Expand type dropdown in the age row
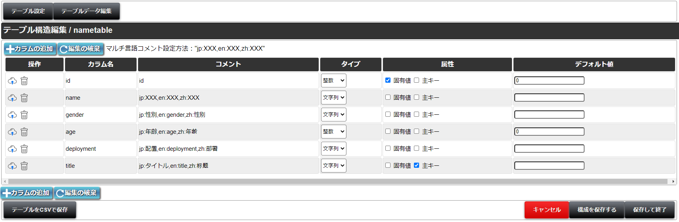 pos(334,131)
